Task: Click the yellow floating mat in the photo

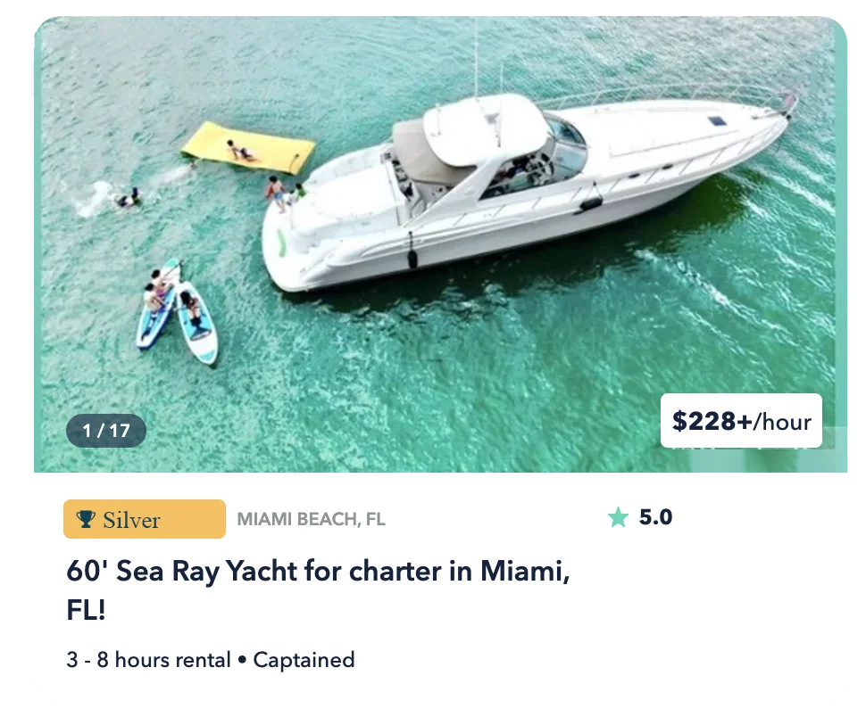Action: pyautogui.click(x=248, y=147)
